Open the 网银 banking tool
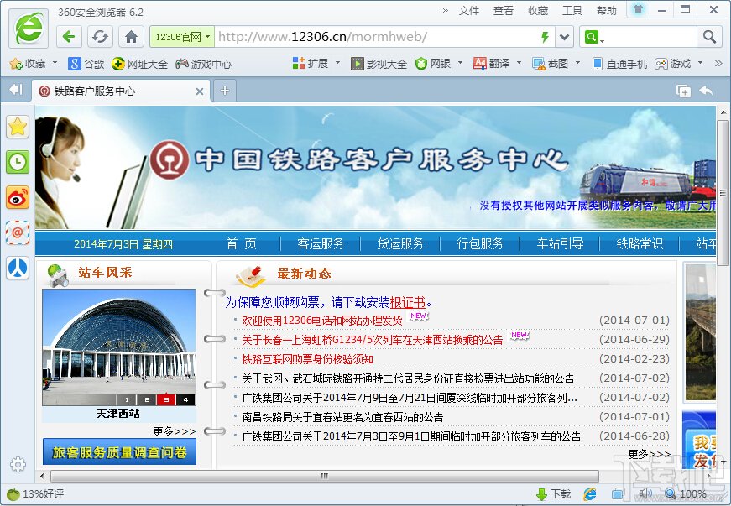The image size is (731, 506). [433, 64]
